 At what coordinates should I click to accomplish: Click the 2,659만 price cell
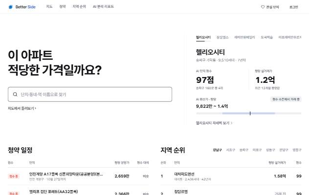click(x=122, y=176)
